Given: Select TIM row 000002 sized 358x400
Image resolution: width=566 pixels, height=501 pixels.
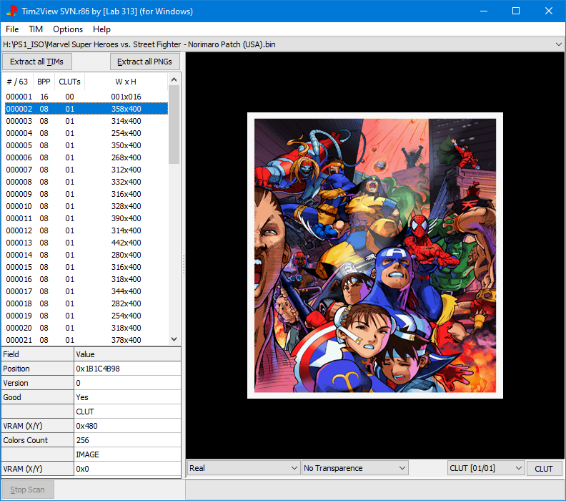Looking at the screenshot, I should 86,109.
